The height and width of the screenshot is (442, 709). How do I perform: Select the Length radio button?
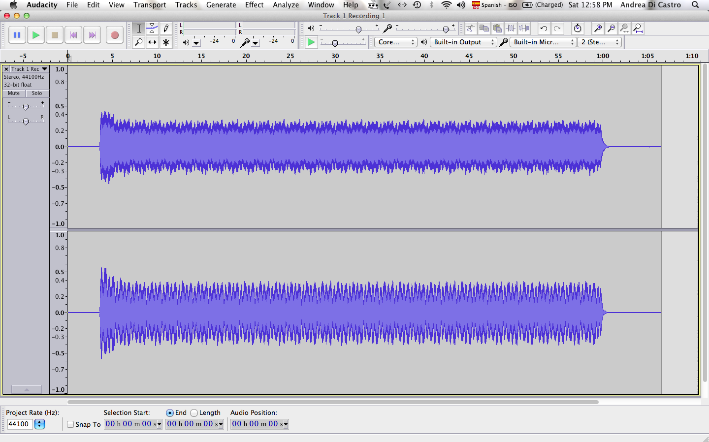[194, 413]
